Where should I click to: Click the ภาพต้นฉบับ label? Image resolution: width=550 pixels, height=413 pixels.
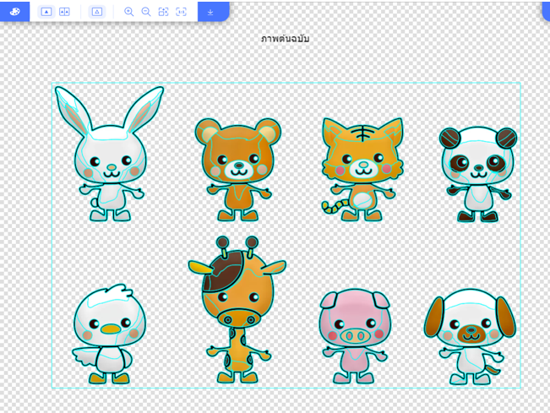(286, 39)
